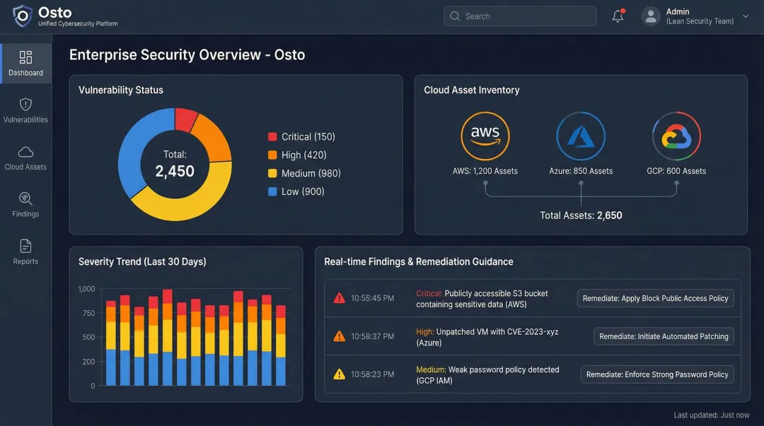Open the Dashboard panel from the sidebar
The width and height of the screenshot is (764, 426).
(25, 62)
